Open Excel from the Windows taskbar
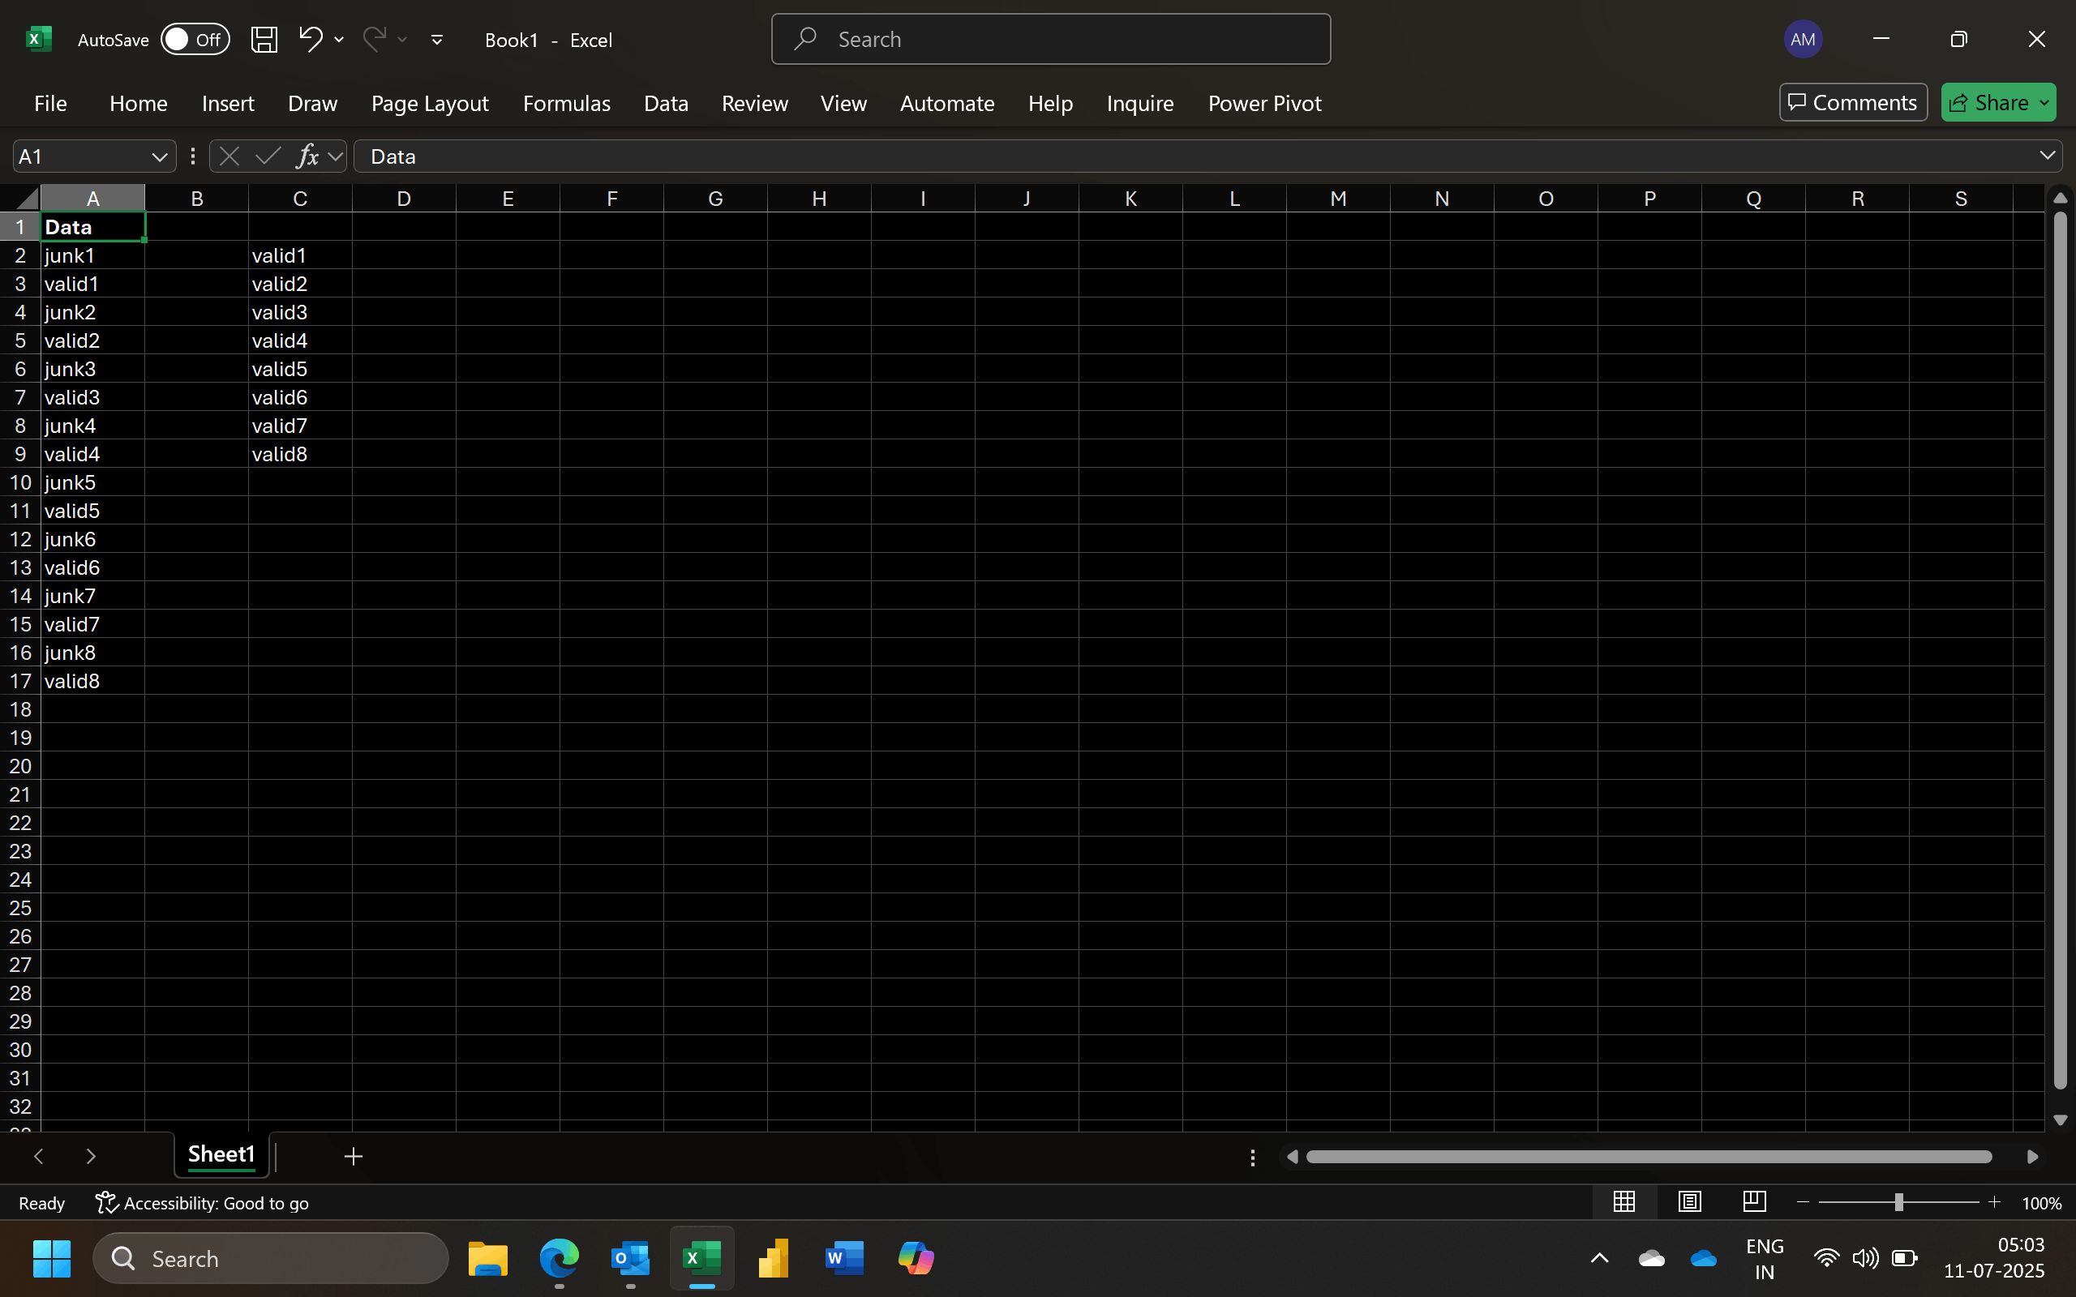The height and width of the screenshot is (1297, 2076). pyautogui.click(x=701, y=1258)
